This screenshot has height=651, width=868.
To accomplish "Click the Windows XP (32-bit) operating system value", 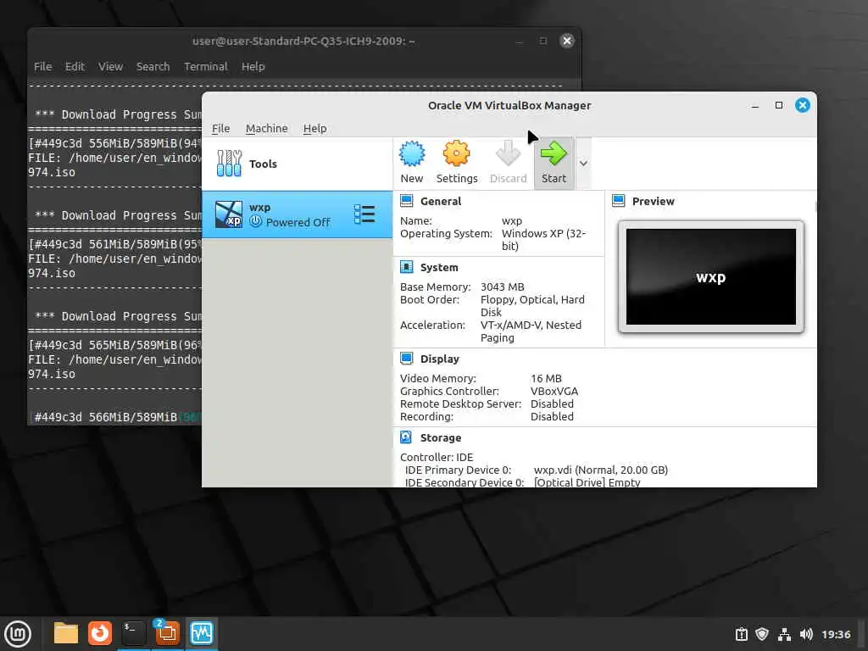I will [543, 240].
